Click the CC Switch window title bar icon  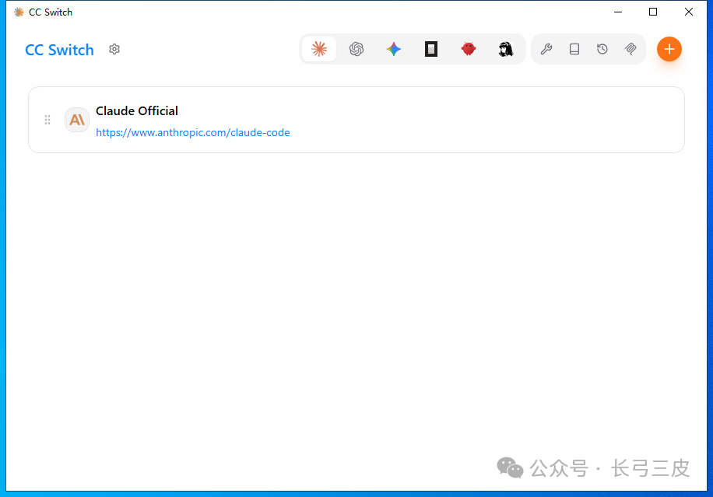[x=19, y=12]
